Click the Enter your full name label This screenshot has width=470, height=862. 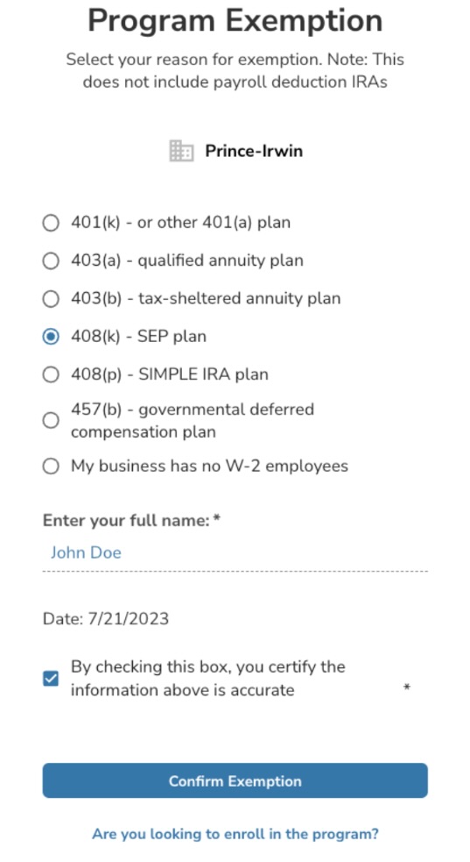coord(131,520)
